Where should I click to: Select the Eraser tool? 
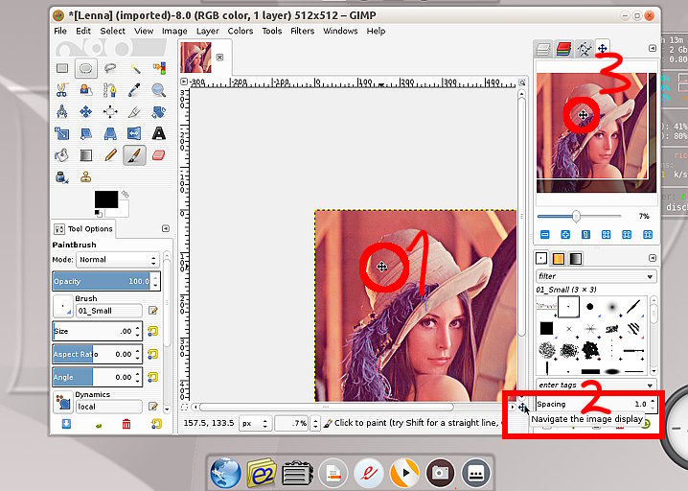159,155
